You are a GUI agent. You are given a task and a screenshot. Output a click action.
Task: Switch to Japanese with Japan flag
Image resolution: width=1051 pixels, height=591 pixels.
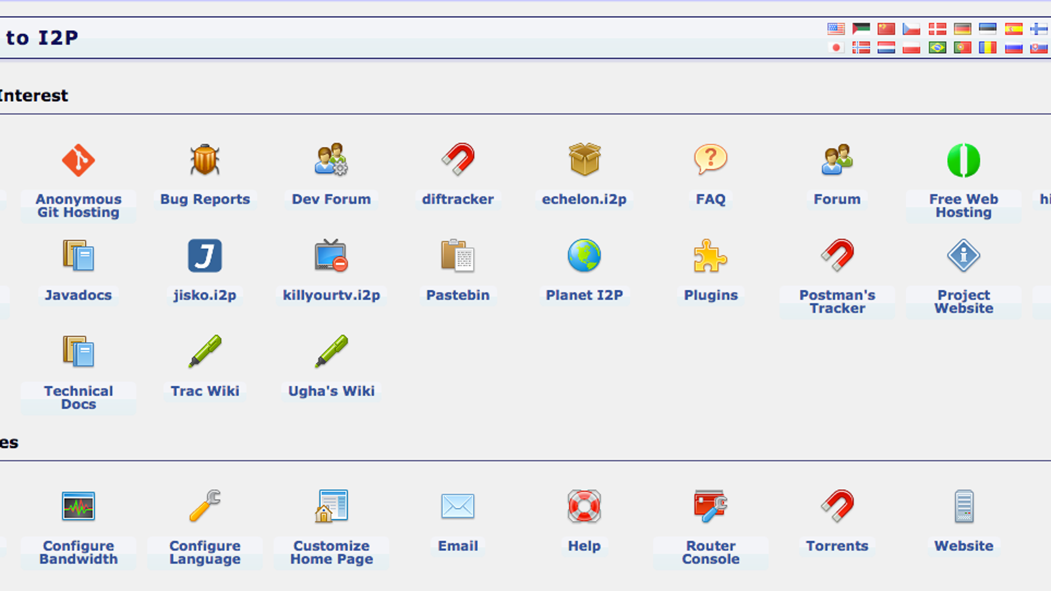coord(836,47)
